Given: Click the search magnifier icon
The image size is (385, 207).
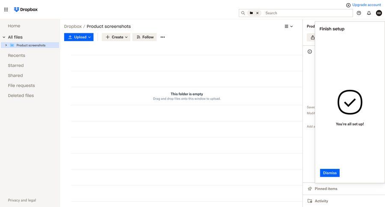Looking at the screenshot, I should pos(243,13).
